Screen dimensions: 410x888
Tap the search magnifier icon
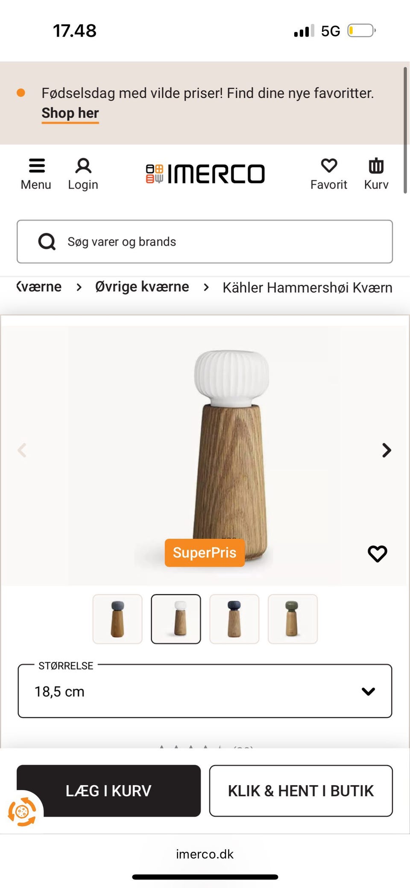tap(47, 242)
